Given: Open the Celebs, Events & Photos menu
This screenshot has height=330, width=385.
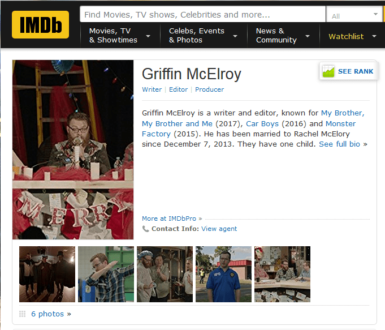Looking at the screenshot, I should [196, 36].
